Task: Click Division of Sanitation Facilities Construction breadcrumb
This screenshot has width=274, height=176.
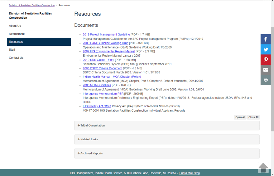Action: click(x=31, y=5)
